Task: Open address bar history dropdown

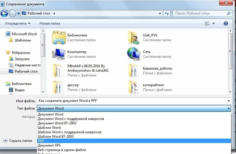Action: pos(160,14)
